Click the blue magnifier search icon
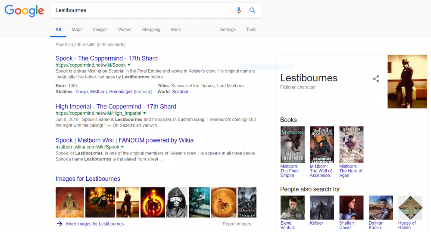 [252, 10]
